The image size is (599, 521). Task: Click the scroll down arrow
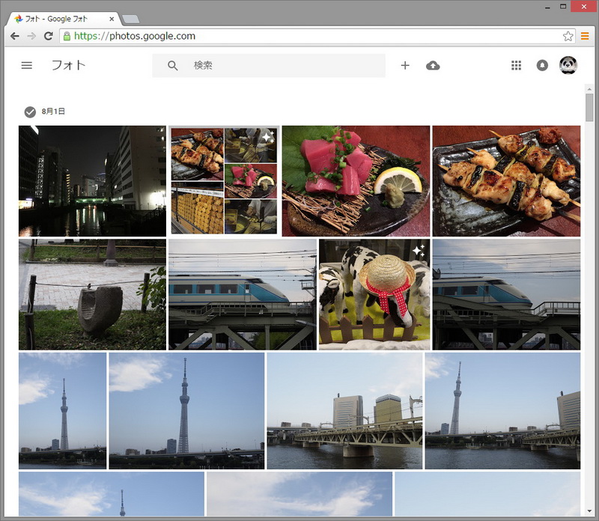click(589, 511)
